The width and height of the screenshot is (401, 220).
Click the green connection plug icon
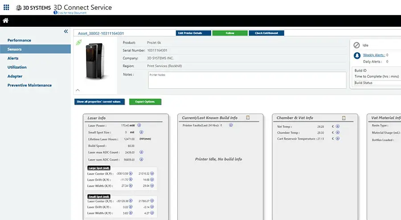tap(79, 42)
